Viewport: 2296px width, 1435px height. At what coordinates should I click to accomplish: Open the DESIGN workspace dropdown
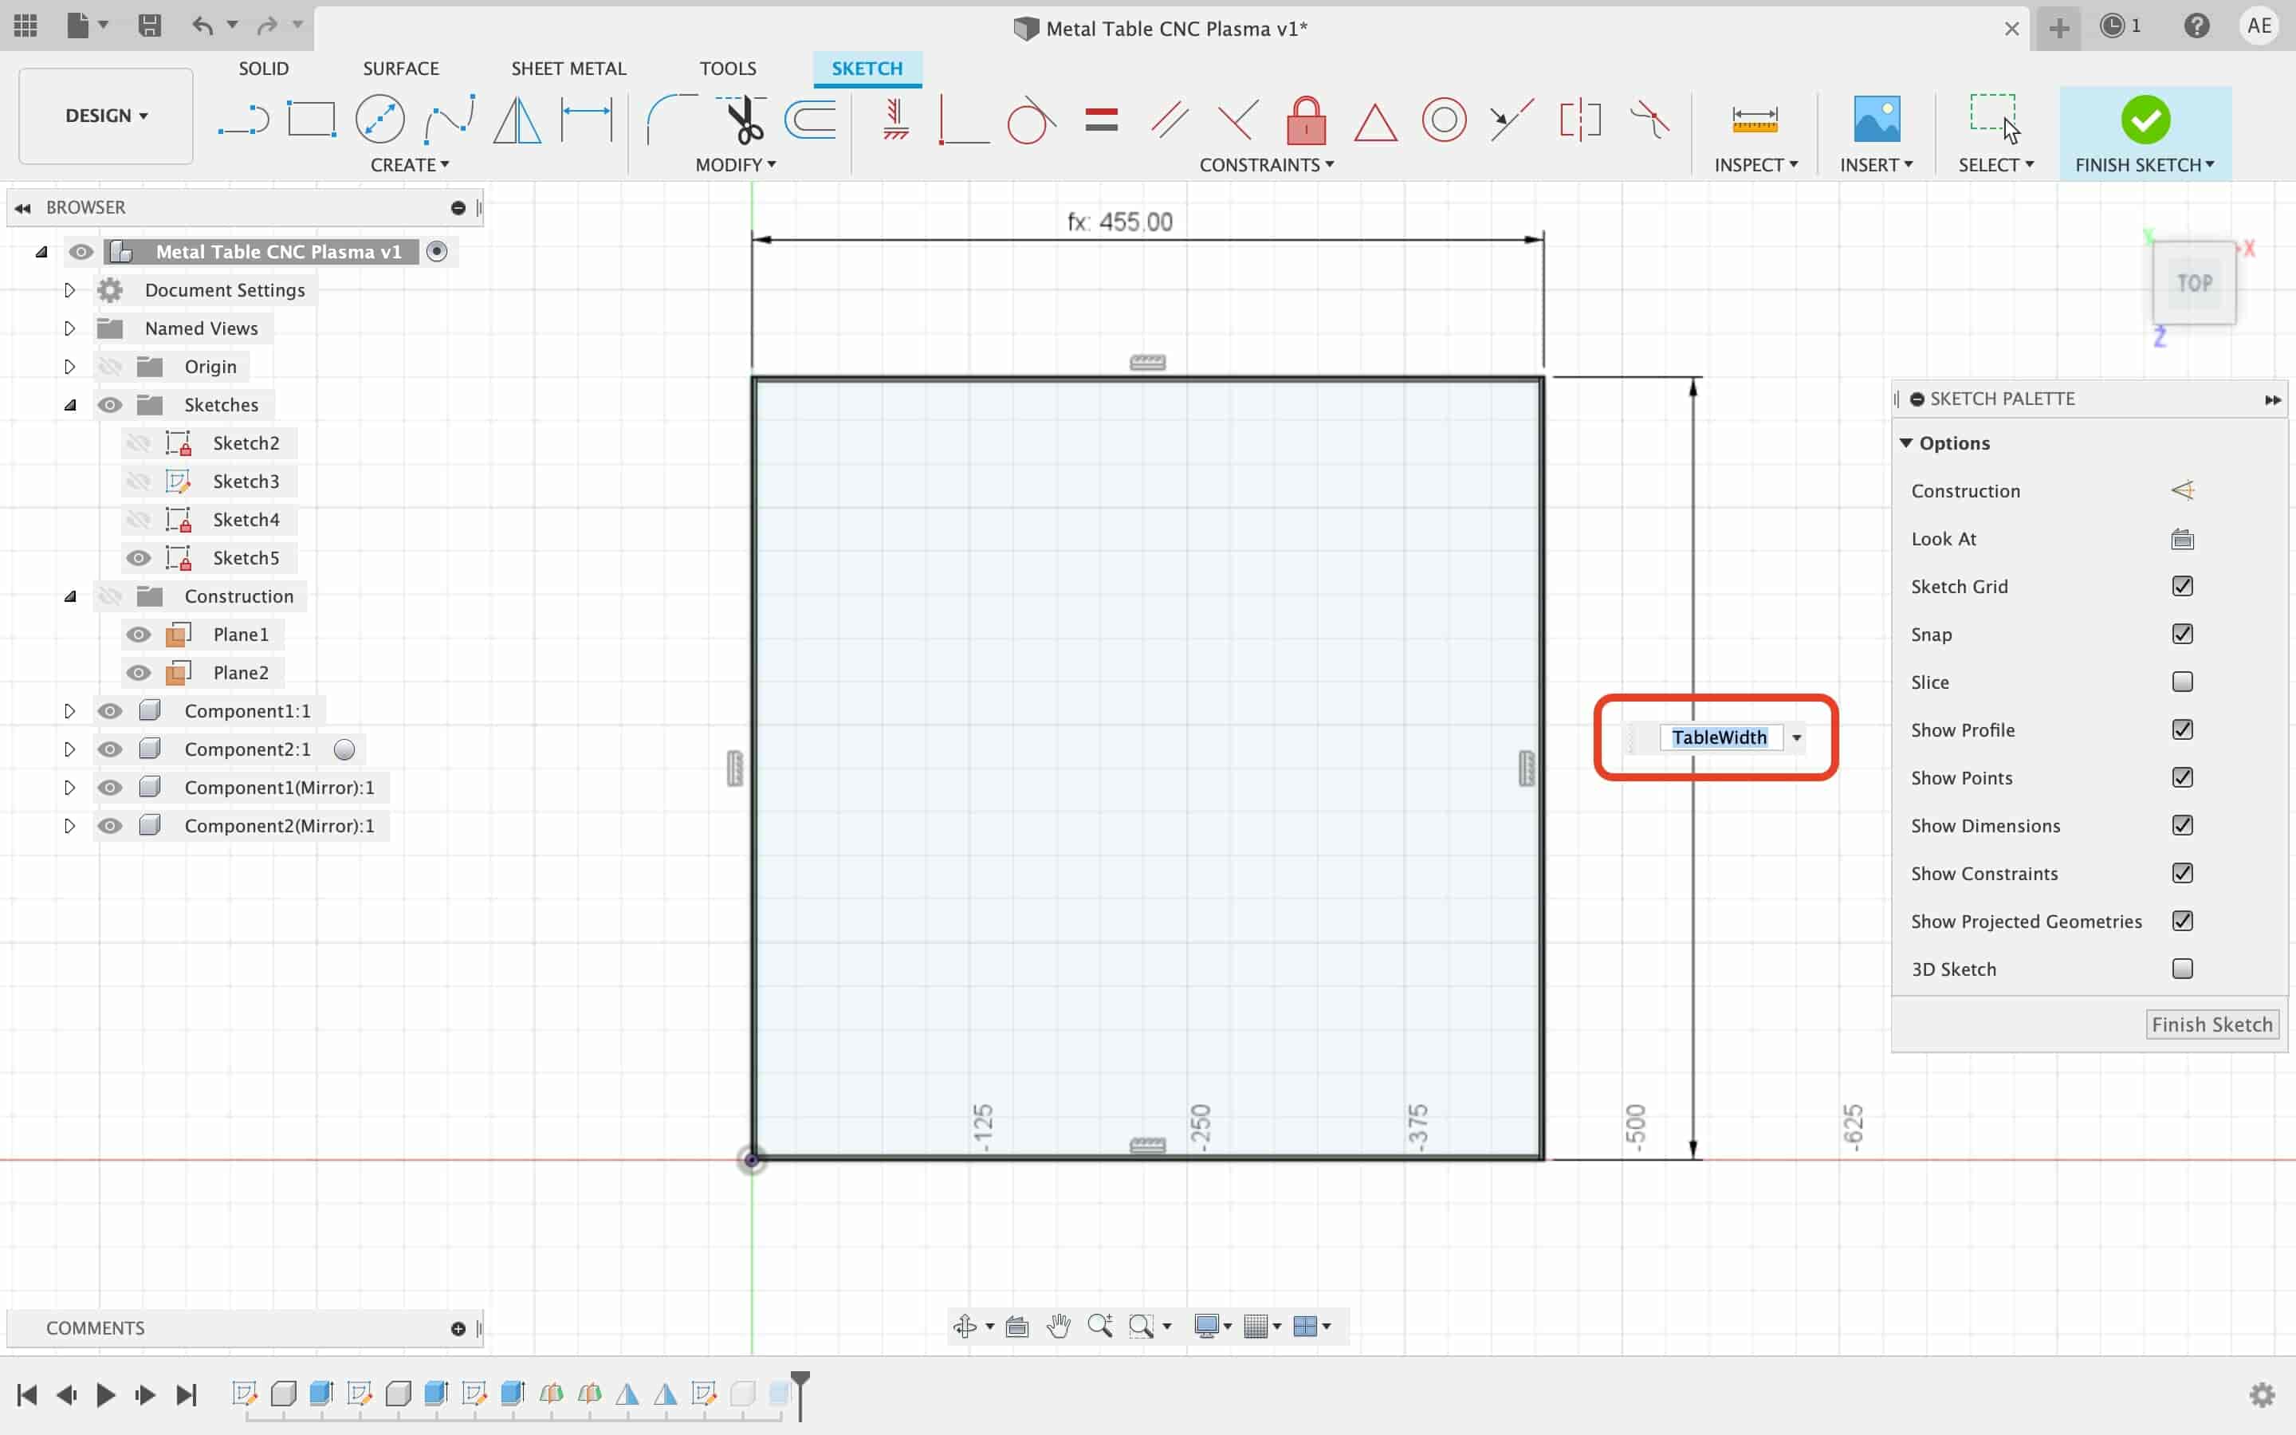coord(106,116)
